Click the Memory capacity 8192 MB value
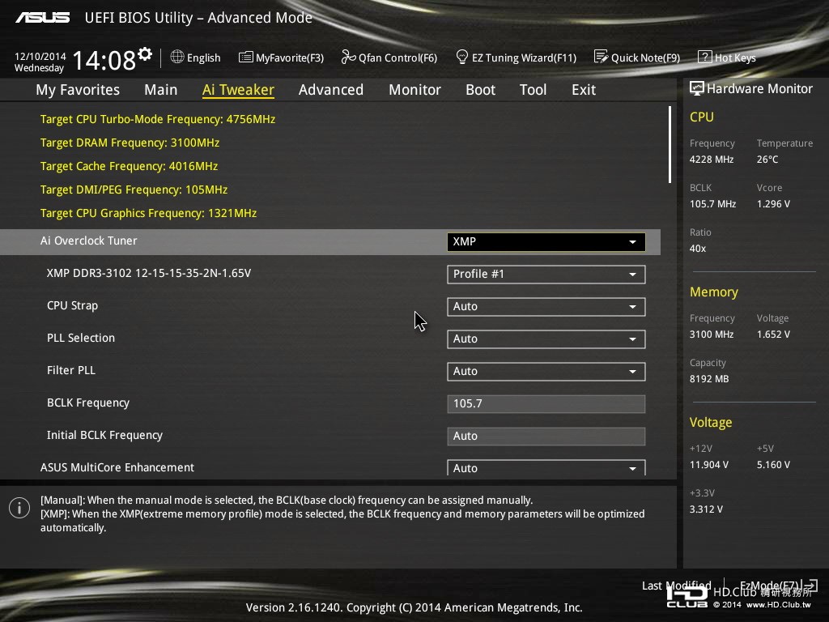 (x=709, y=379)
